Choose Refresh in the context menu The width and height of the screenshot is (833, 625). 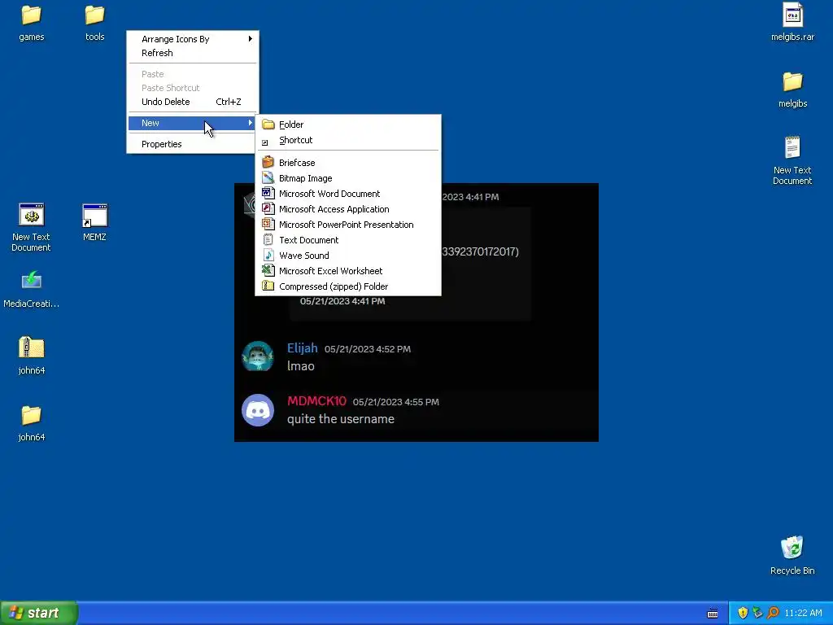(x=192, y=53)
